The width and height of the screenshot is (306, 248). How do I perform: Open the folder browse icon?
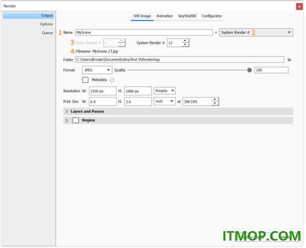289,60
